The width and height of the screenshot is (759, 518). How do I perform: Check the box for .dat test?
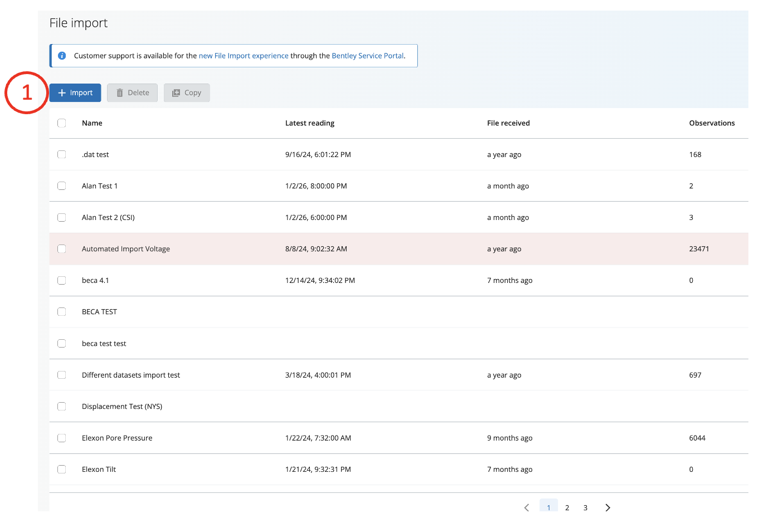point(62,155)
